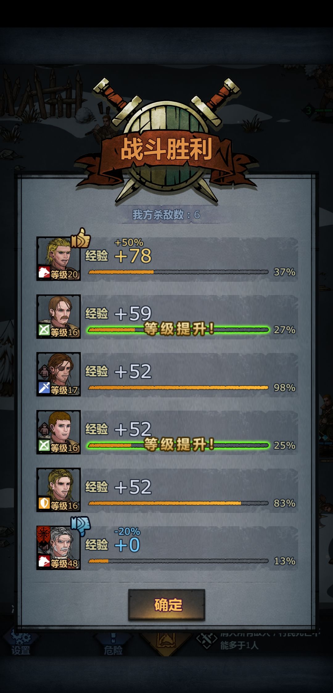
Task: Select the eyepatch level 17 hero portrait
Action: (59, 374)
